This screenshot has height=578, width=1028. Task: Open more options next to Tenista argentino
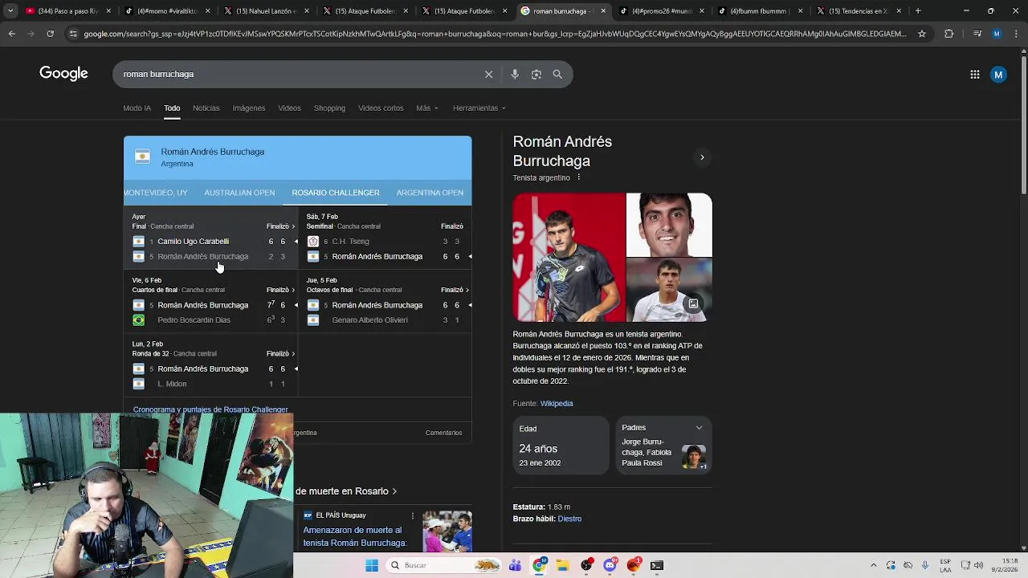pos(578,177)
